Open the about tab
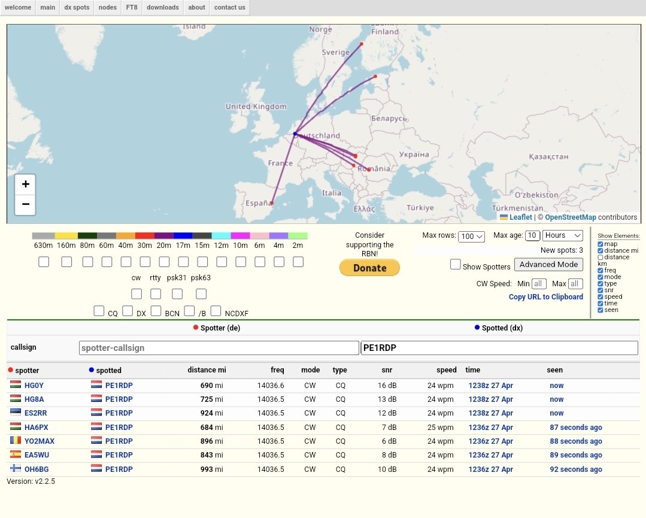The height and width of the screenshot is (518, 646). 196,7
